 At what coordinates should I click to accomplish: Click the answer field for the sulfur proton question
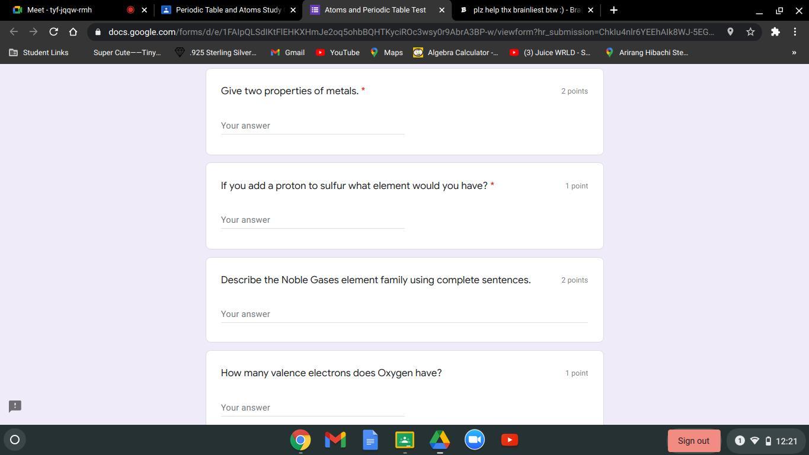click(x=312, y=220)
